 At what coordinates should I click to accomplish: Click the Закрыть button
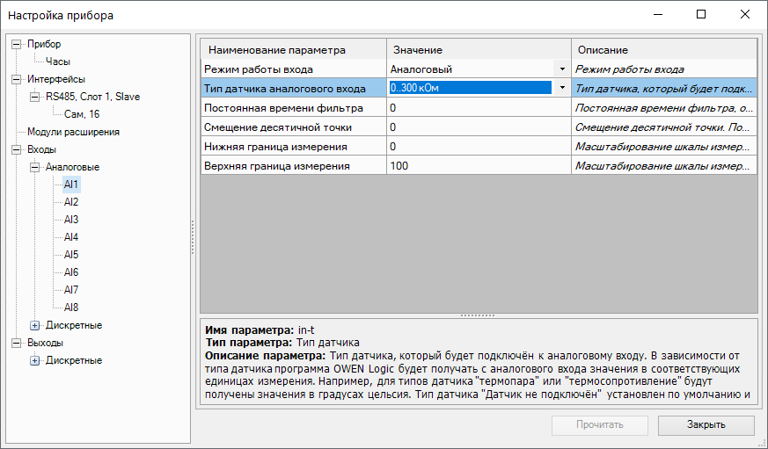point(706,425)
